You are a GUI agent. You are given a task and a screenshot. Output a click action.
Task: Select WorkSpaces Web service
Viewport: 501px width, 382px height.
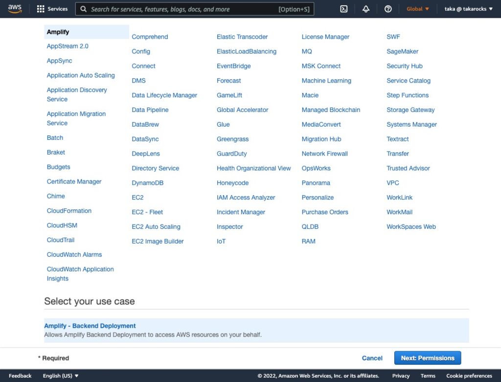click(411, 227)
